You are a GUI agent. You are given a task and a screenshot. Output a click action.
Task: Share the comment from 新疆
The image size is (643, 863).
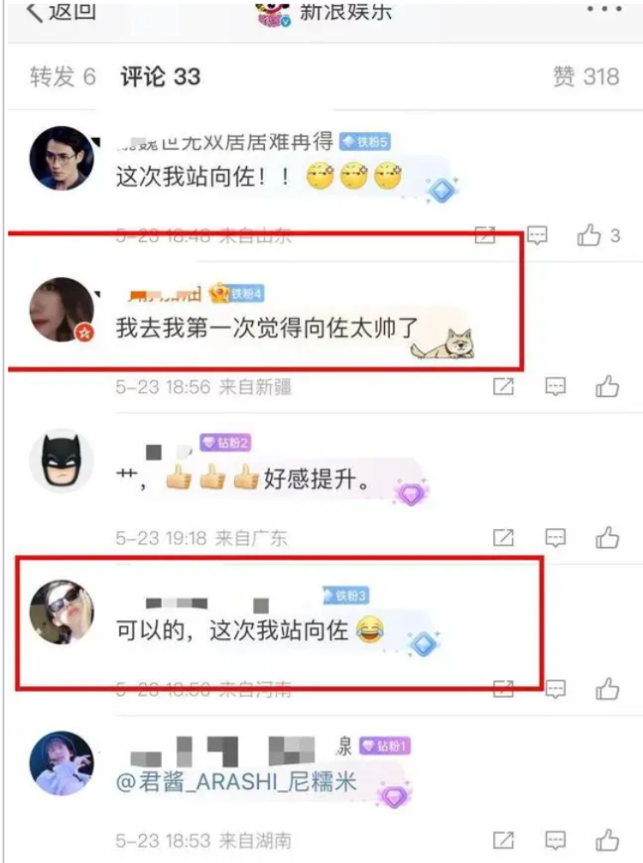click(503, 386)
